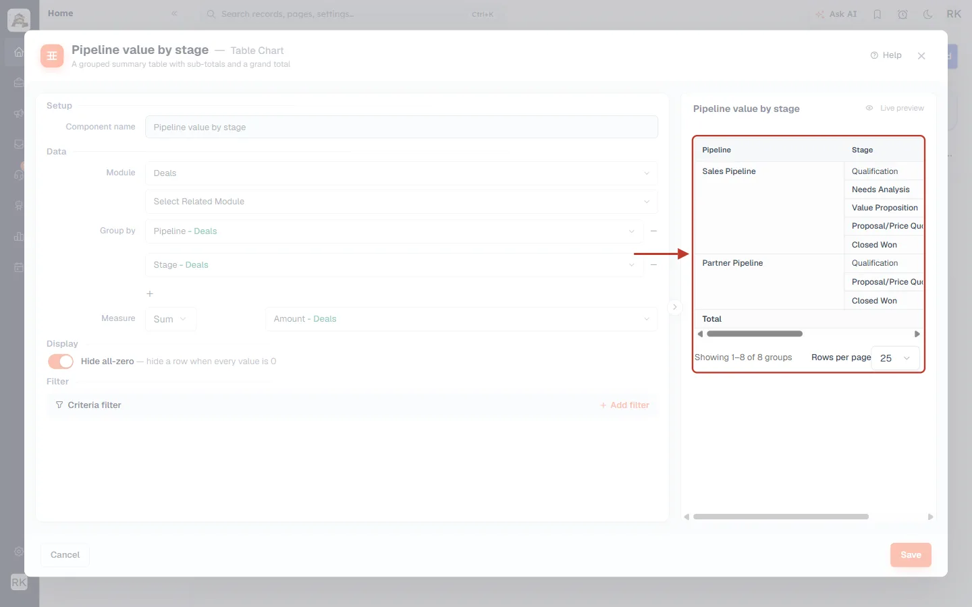Expand the Stage - Deals group by dropdown
The height and width of the screenshot is (607, 972).
pyautogui.click(x=394, y=265)
